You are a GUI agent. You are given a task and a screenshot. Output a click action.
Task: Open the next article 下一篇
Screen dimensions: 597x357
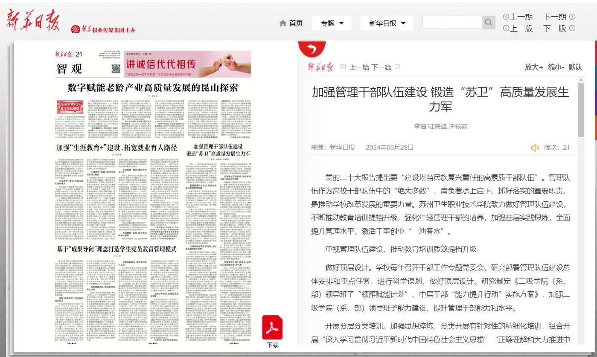coord(381,67)
